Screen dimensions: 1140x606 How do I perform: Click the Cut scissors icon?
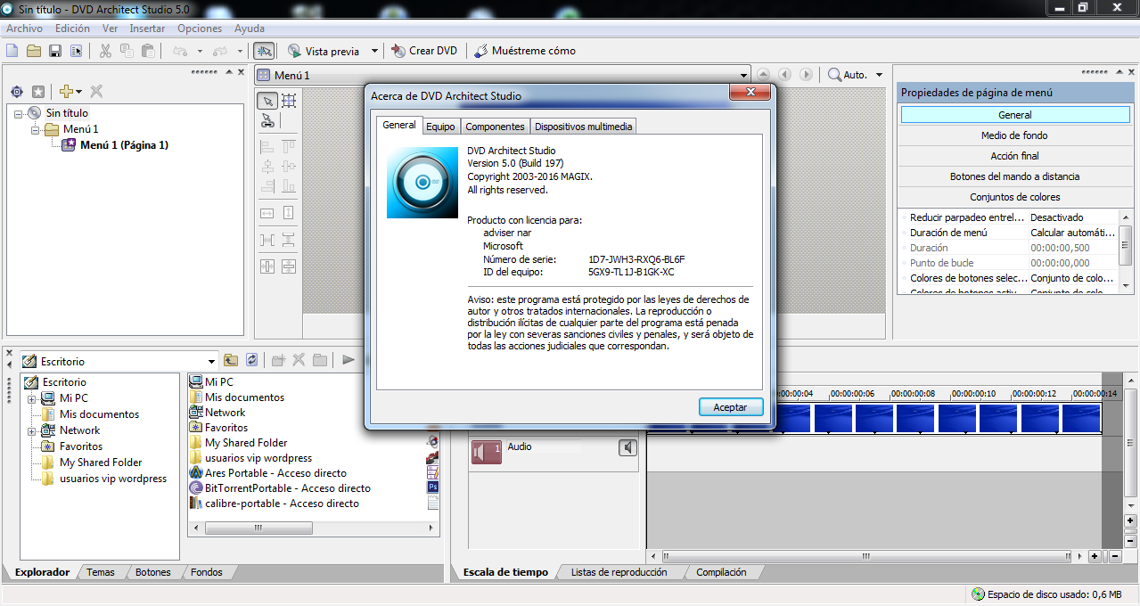coord(105,51)
